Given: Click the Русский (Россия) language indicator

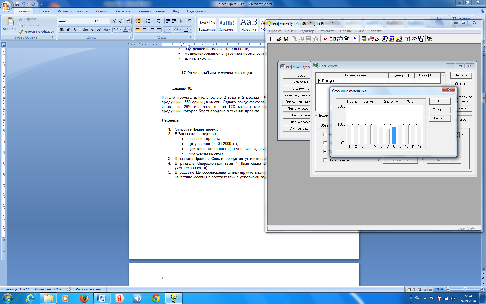Looking at the screenshot, I should pyautogui.click(x=88, y=289).
